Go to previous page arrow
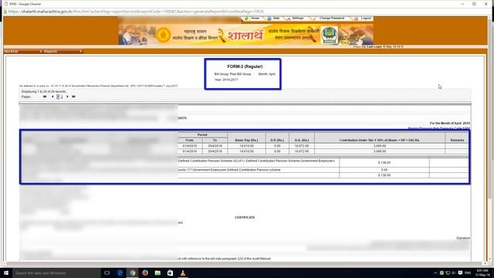 [52, 97]
